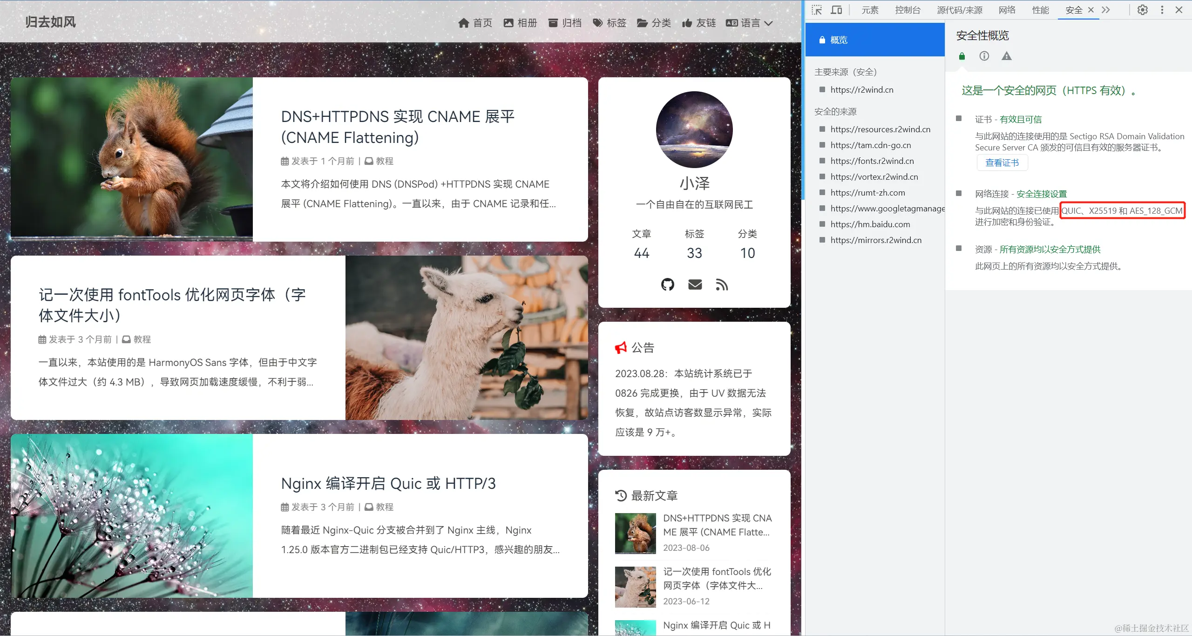
Task: Switch to the 控制台 tab in DevTools
Action: tap(908, 10)
